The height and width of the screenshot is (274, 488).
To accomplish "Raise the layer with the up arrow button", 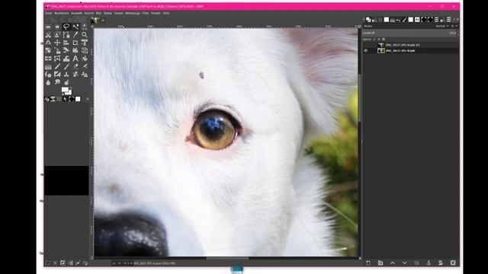I will tap(393, 263).
